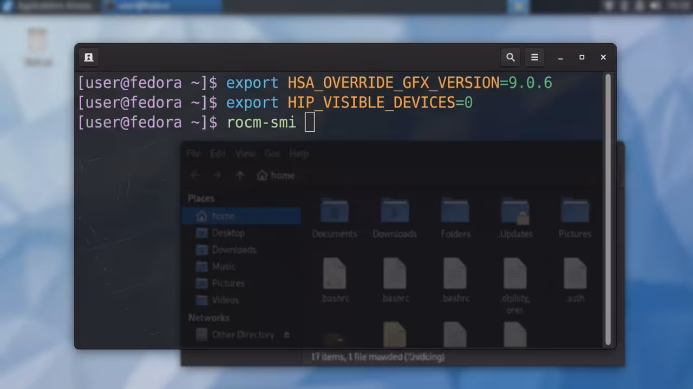The height and width of the screenshot is (389, 693).
Task: Select the Folders folder icon
Action: [455, 211]
